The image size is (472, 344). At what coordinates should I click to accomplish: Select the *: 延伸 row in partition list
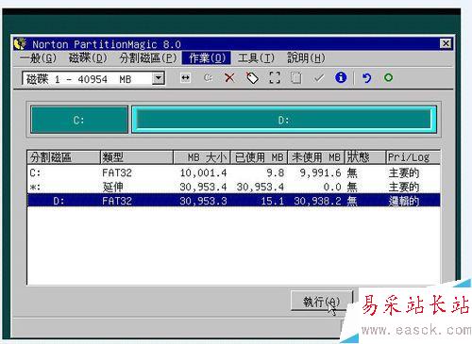coord(233,187)
